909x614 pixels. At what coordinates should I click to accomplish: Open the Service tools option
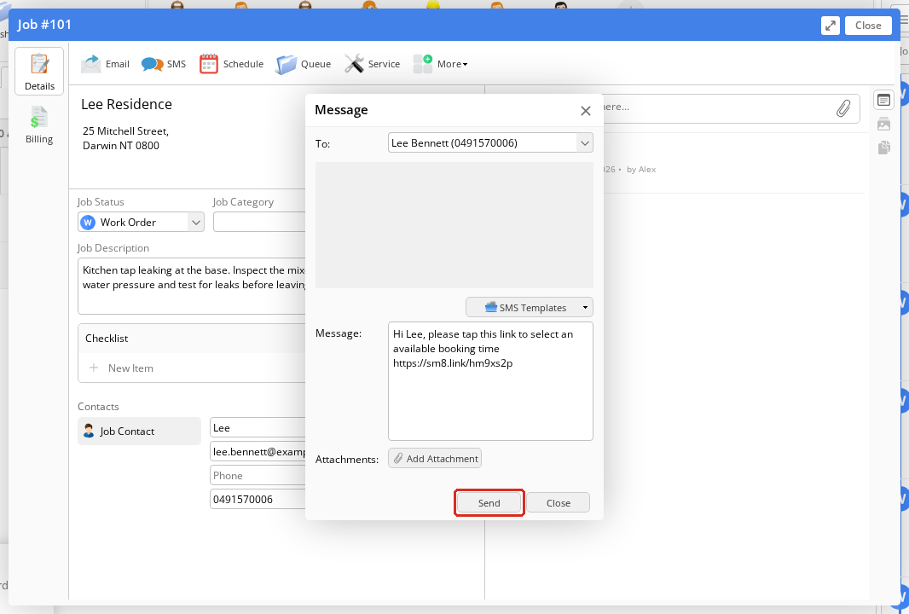[372, 64]
